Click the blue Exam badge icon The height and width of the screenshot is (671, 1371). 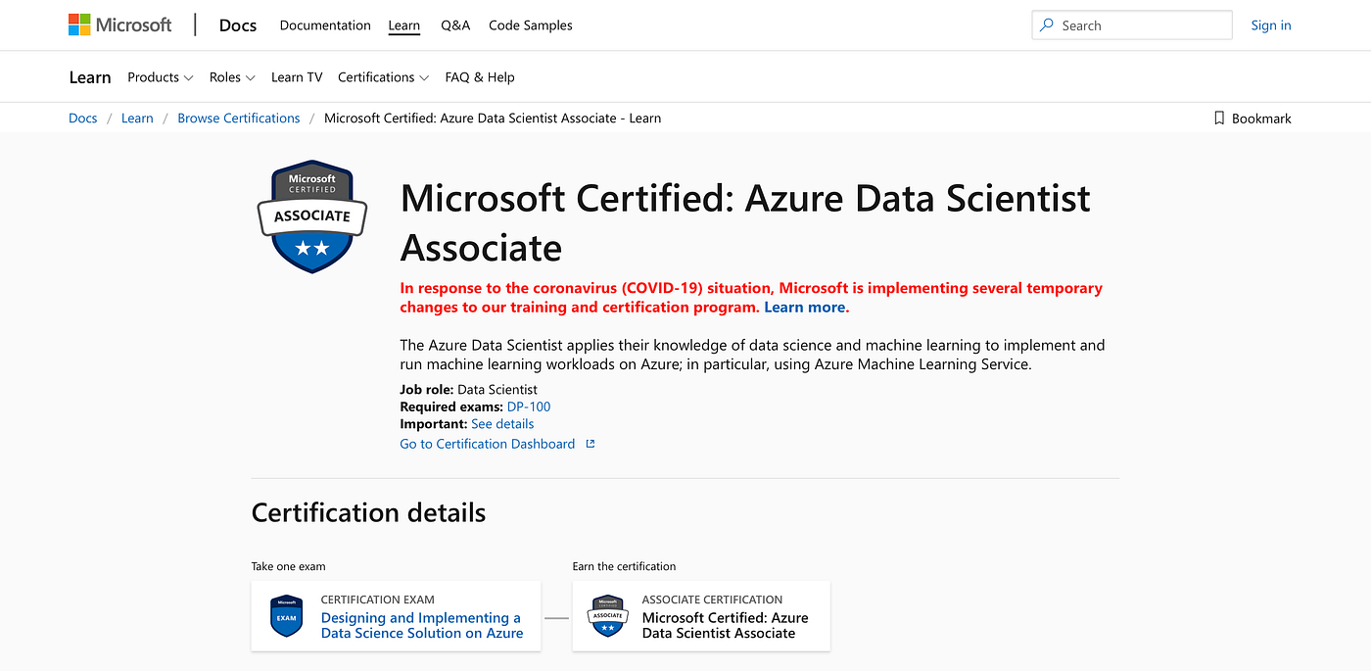[287, 617]
